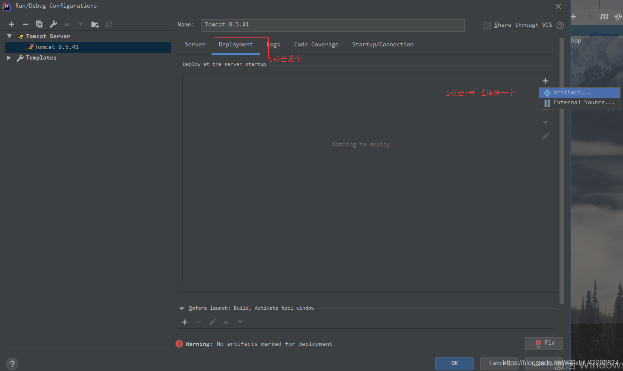Copy configuration icon in left toolbar
623x371 pixels.
[39, 24]
